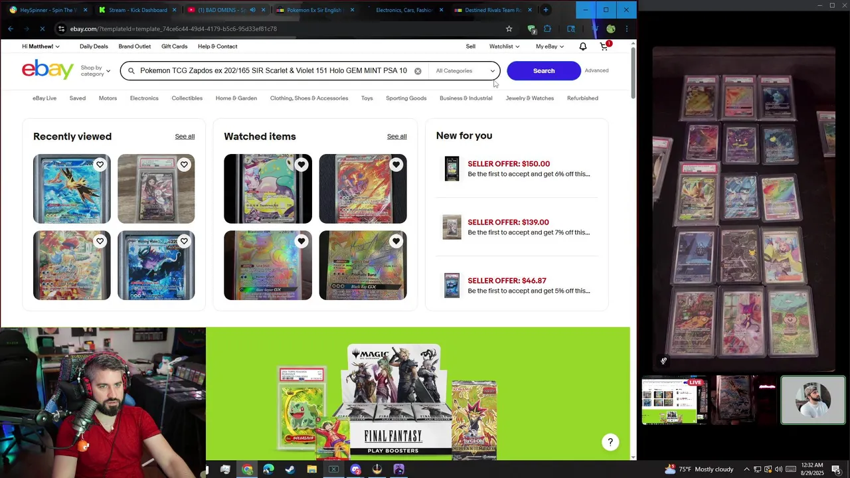See all Recently viewed items
Screen dimensions: 850x478
tap(185, 136)
